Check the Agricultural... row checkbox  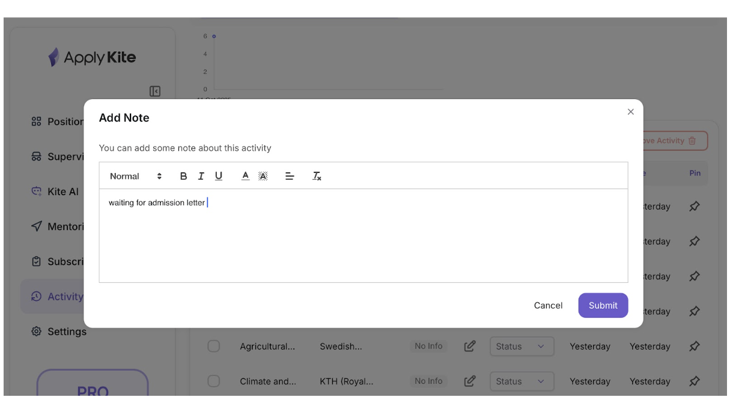pos(214,347)
